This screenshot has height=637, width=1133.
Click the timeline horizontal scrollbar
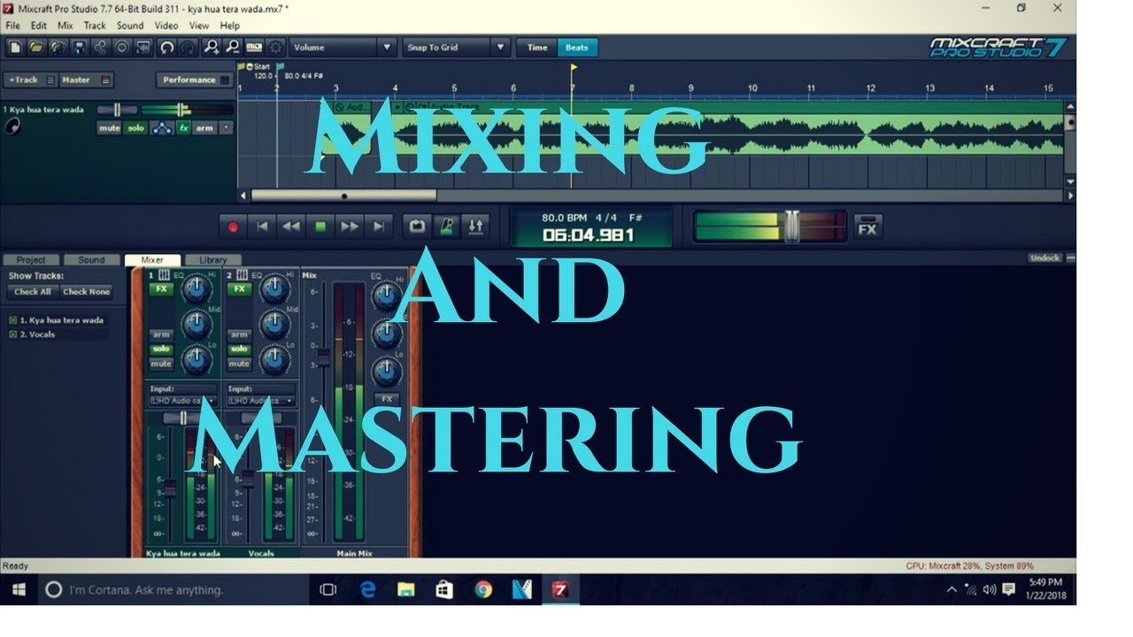click(343, 196)
